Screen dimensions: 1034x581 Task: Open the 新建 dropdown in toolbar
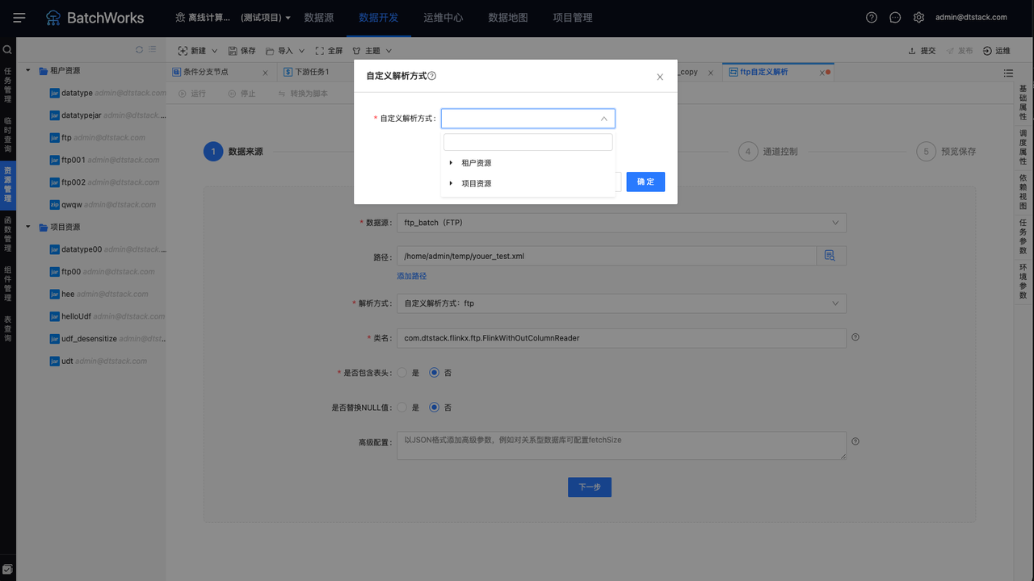tap(198, 51)
